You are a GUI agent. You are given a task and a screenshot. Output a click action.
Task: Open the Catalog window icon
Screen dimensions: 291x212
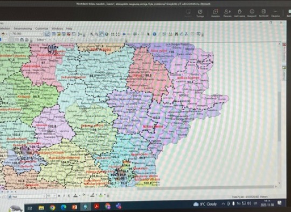59,34
